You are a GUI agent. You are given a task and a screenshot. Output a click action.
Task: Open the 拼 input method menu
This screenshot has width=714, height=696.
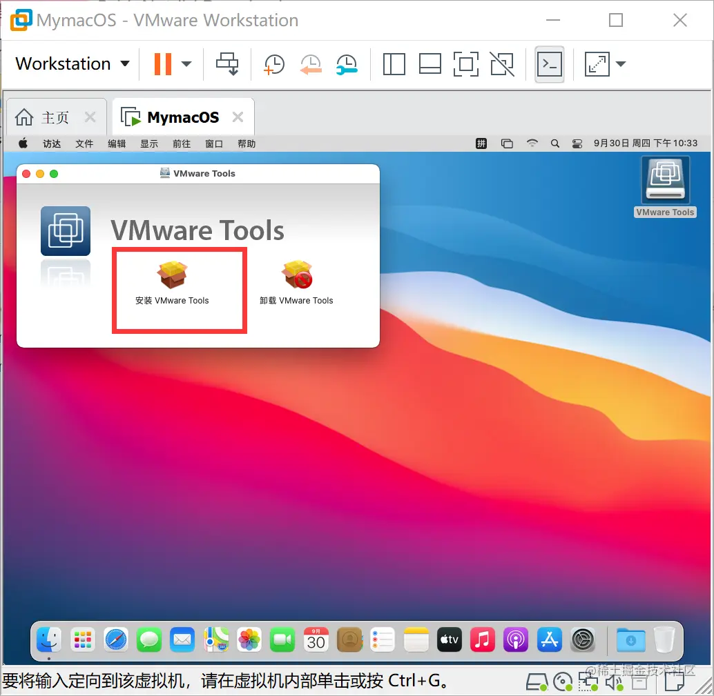pyautogui.click(x=481, y=143)
